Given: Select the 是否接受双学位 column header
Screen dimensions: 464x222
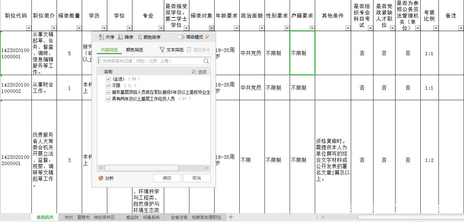Looking at the screenshot, I should (176, 15).
